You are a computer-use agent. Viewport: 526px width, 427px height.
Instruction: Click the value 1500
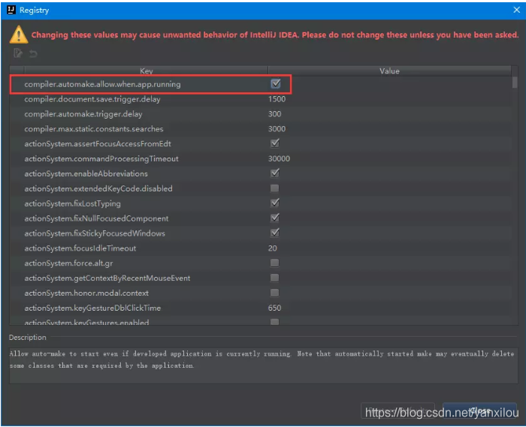[x=277, y=99]
